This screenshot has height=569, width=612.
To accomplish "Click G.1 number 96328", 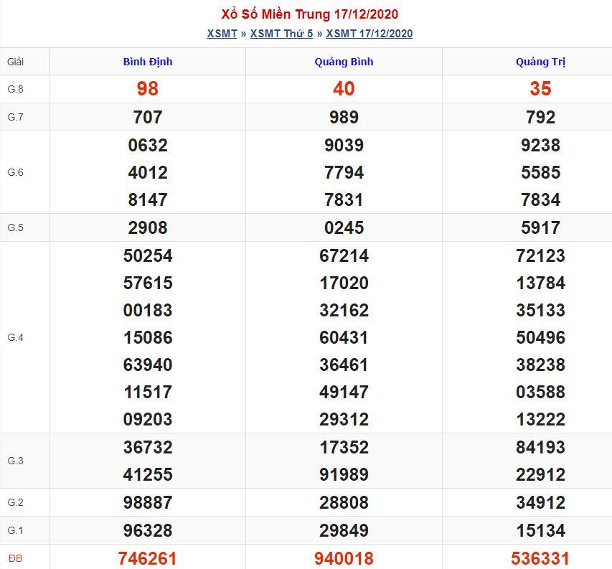I will 148,531.
